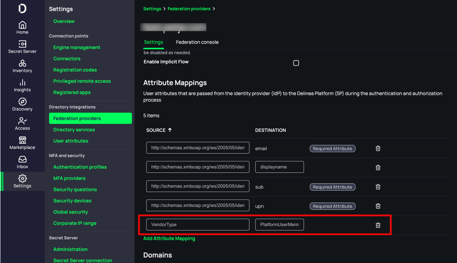Image resolution: width=457 pixels, height=263 pixels.
Task: Open Secret Server Administration settings
Action: 70,249
